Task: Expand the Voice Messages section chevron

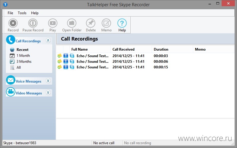Action: (x=48, y=81)
